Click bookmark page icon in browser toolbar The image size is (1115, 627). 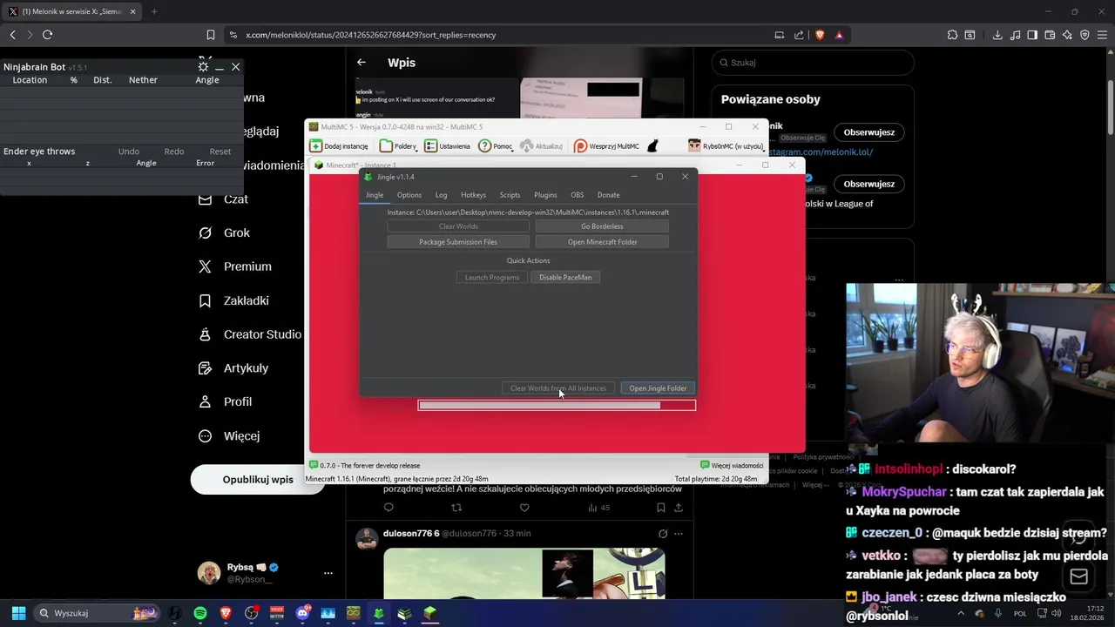coord(211,35)
